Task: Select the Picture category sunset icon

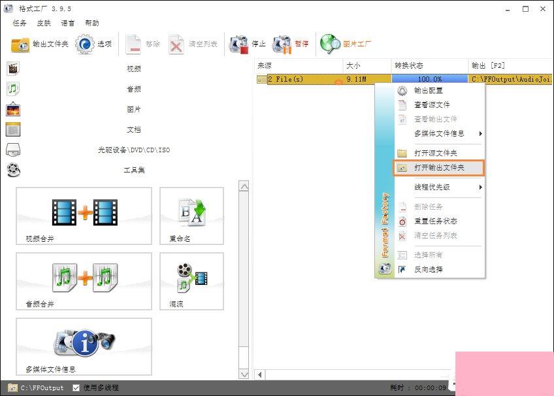Action: point(13,109)
